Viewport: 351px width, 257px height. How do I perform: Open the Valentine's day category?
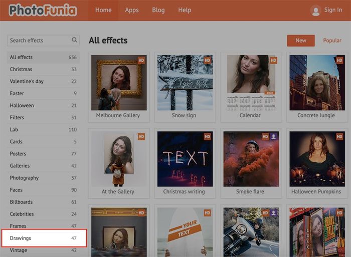tap(44, 82)
